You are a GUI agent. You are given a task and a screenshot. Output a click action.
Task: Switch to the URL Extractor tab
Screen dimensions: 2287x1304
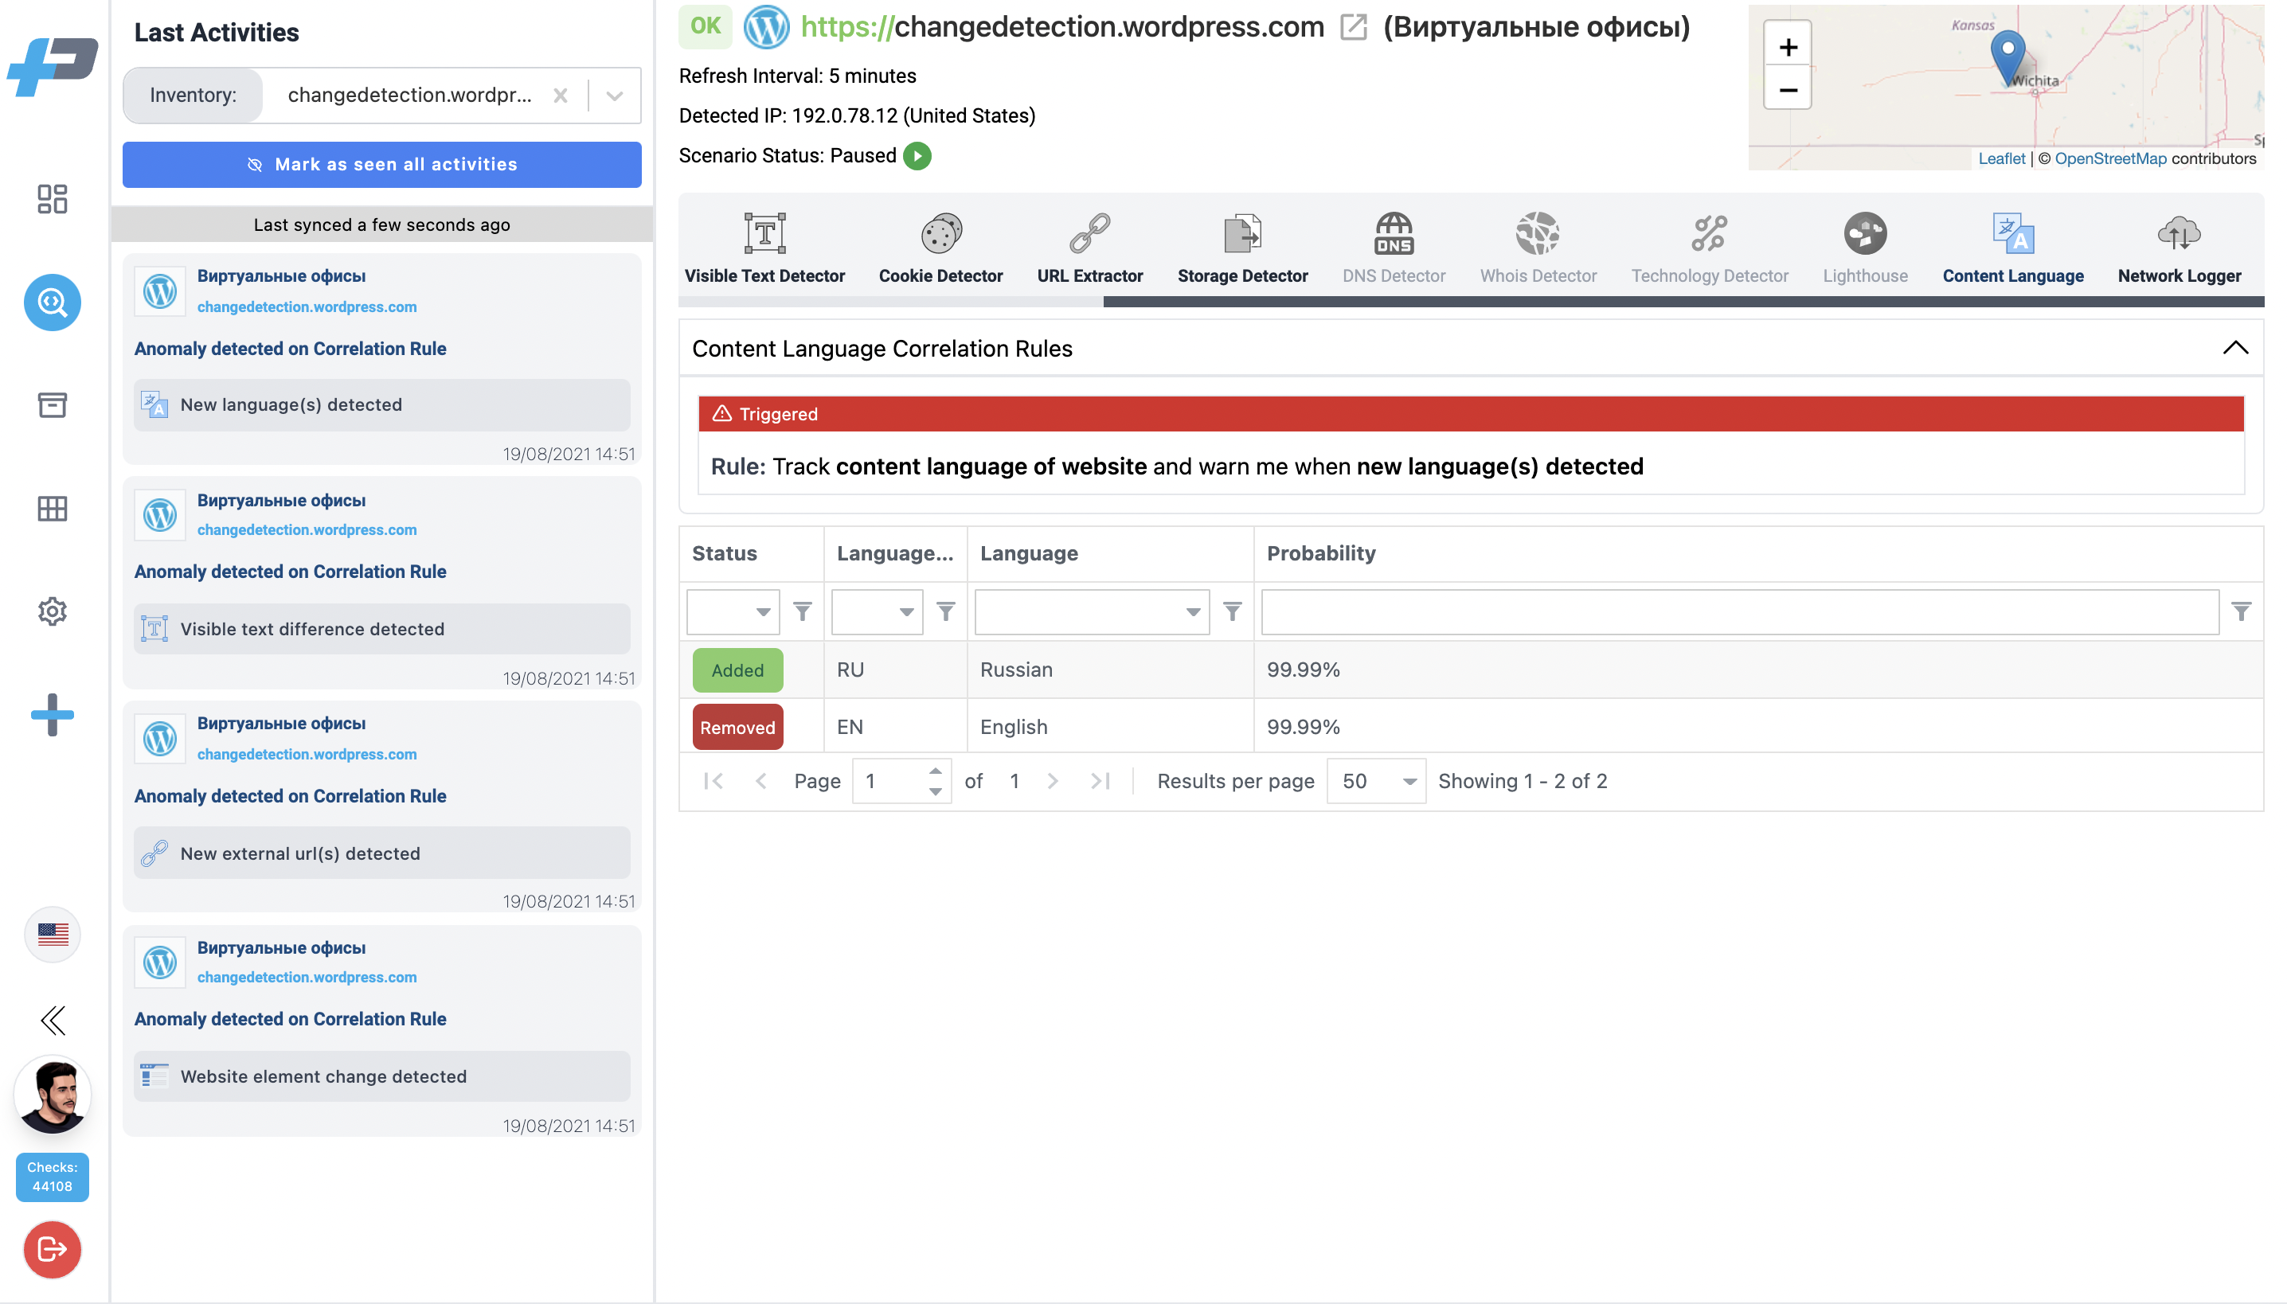[1089, 249]
